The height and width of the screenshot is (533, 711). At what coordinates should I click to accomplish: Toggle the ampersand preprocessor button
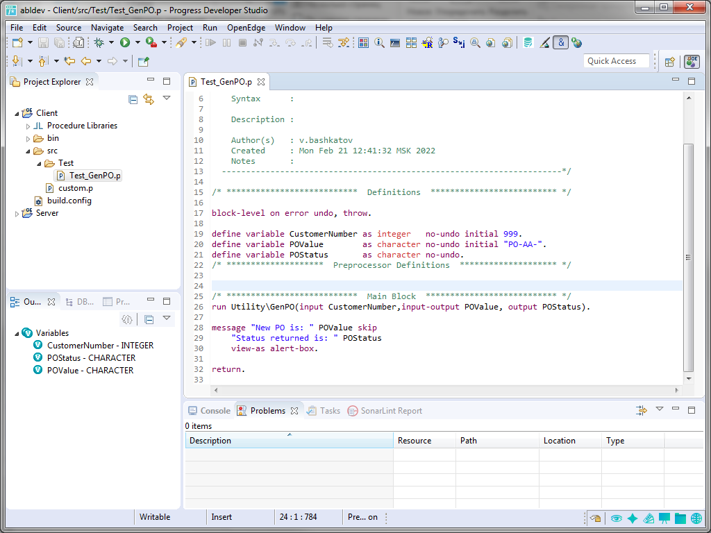561,43
